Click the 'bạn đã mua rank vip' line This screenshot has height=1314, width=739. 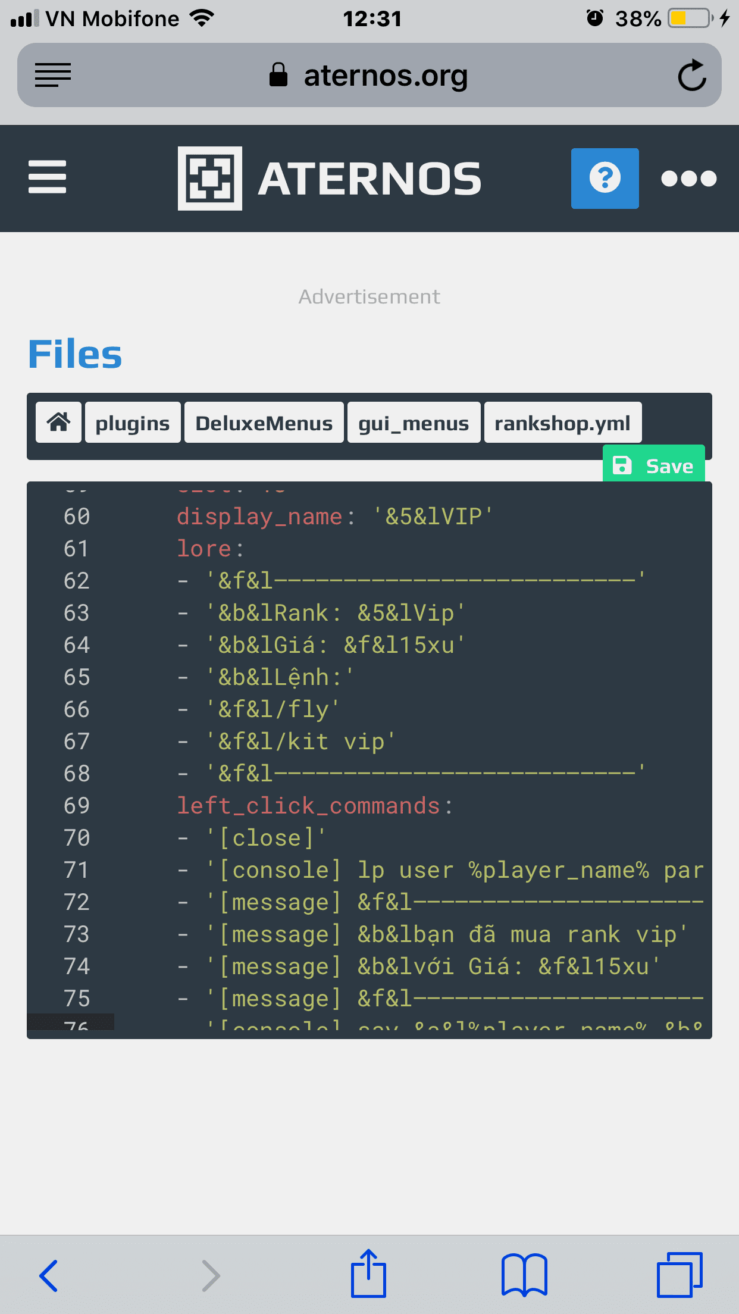pyautogui.click(x=433, y=934)
